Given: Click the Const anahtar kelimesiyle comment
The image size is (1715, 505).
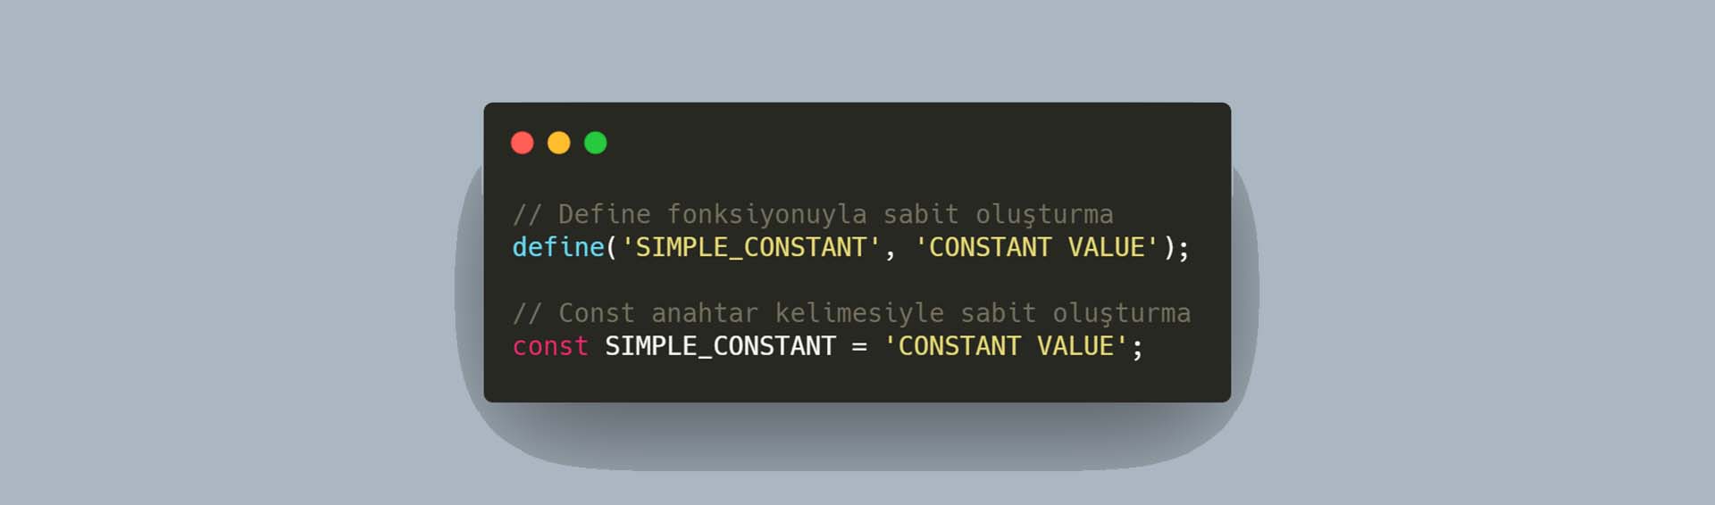Looking at the screenshot, I should (851, 313).
